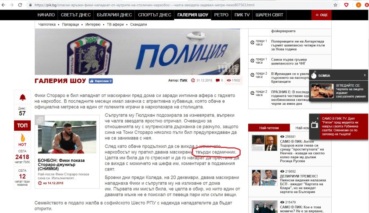Click the HOT flame icon
The height and width of the screenshot is (213, 369).
click(x=22, y=138)
